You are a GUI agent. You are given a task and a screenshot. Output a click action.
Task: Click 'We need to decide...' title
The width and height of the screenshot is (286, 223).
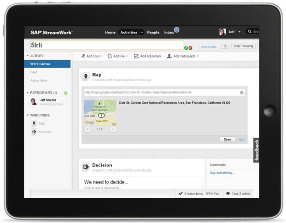pos(106,182)
